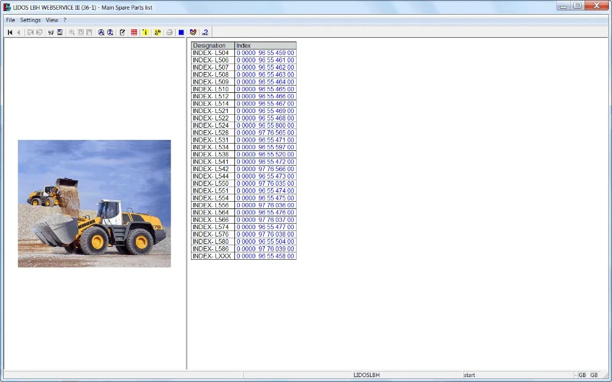This screenshot has height=382, width=612.
Task: Click the start status bar entry
Action: [x=518, y=375]
